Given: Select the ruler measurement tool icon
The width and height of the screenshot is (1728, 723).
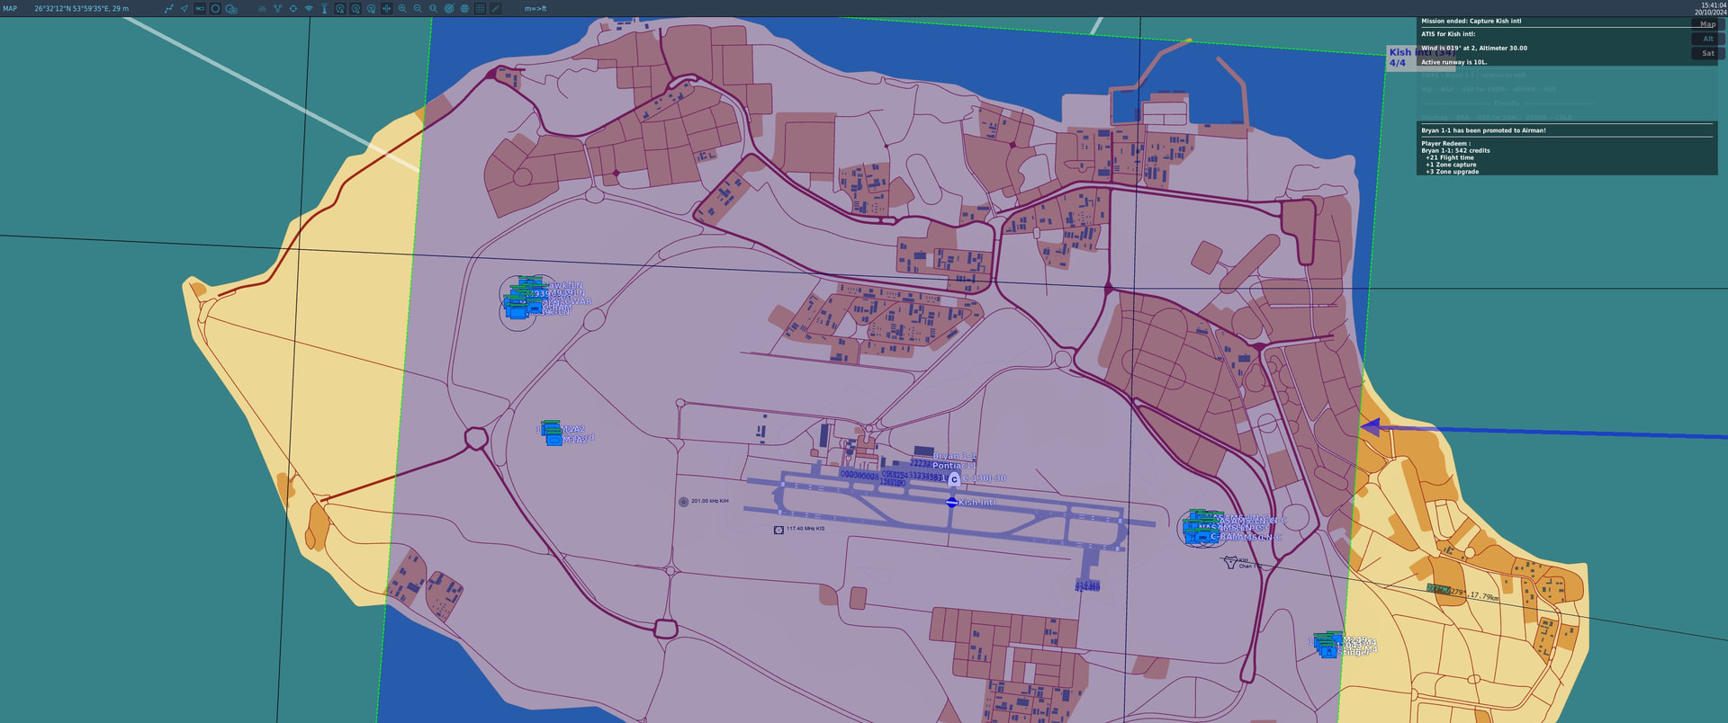Looking at the screenshot, I should click(x=495, y=9).
